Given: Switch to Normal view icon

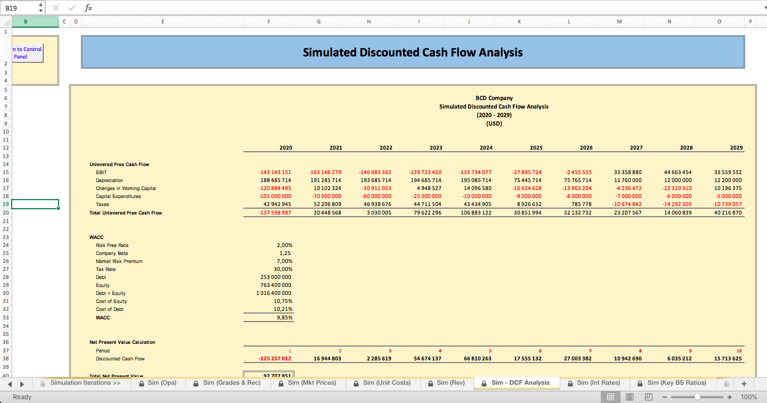Looking at the screenshot, I should coord(611,397).
